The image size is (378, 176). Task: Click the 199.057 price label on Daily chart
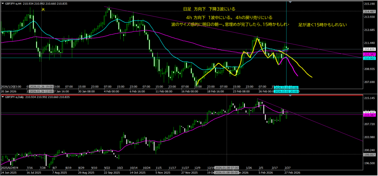[x=370, y=155]
